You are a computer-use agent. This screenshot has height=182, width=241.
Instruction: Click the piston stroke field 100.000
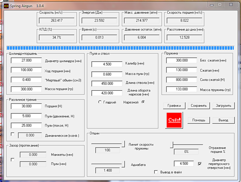[x=26, y=70]
